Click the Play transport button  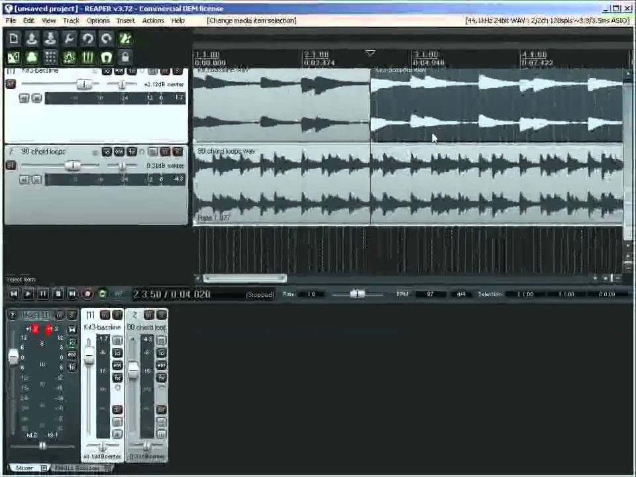tap(28, 293)
